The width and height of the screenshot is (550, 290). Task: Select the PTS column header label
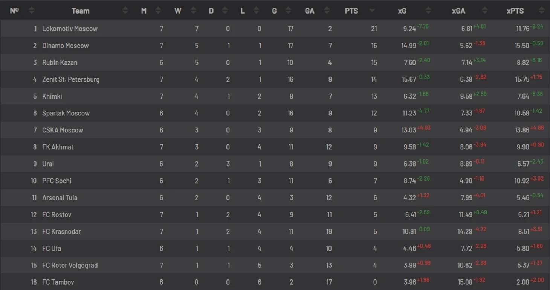pyautogui.click(x=351, y=11)
